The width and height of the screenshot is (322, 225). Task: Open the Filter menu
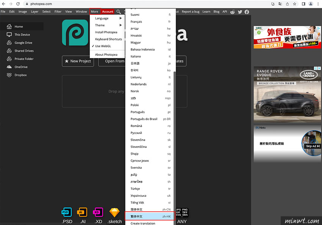(58, 12)
